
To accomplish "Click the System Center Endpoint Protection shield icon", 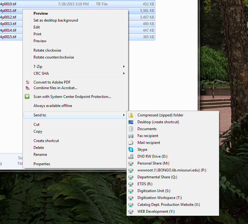I will pyautogui.click(x=27, y=97).
